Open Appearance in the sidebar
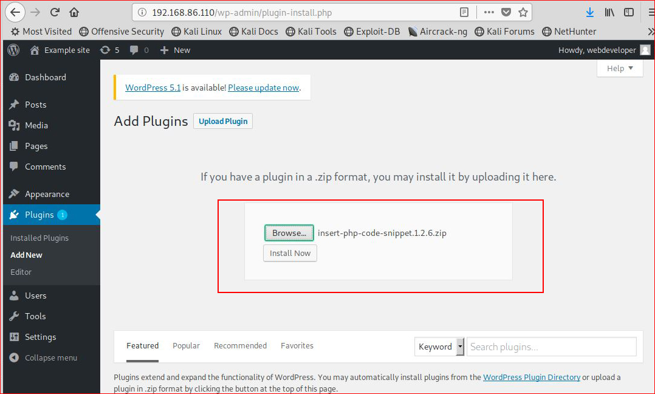Image resolution: width=655 pixels, height=394 pixels. pyautogui.click(x=47, y=195)
